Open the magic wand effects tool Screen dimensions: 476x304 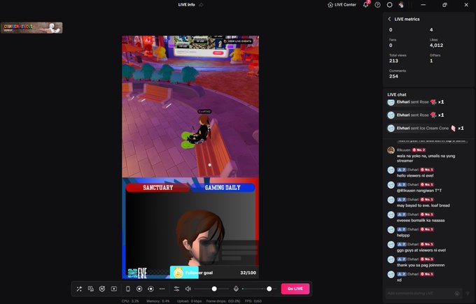coord(79,289)
